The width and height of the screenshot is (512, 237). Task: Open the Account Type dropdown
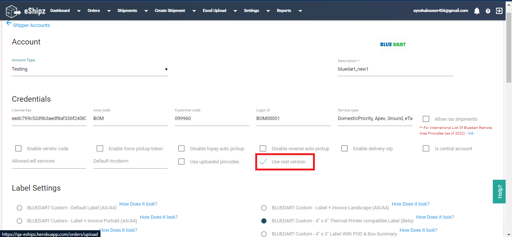(90, 69)
